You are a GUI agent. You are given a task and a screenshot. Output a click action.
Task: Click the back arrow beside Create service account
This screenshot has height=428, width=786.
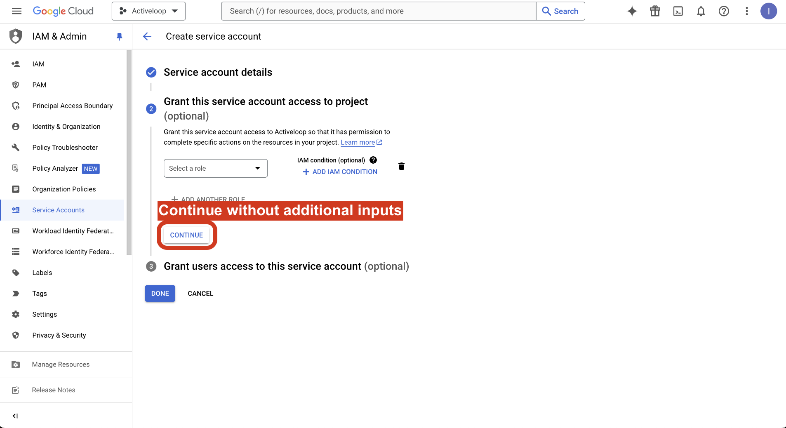coord(147,36)
